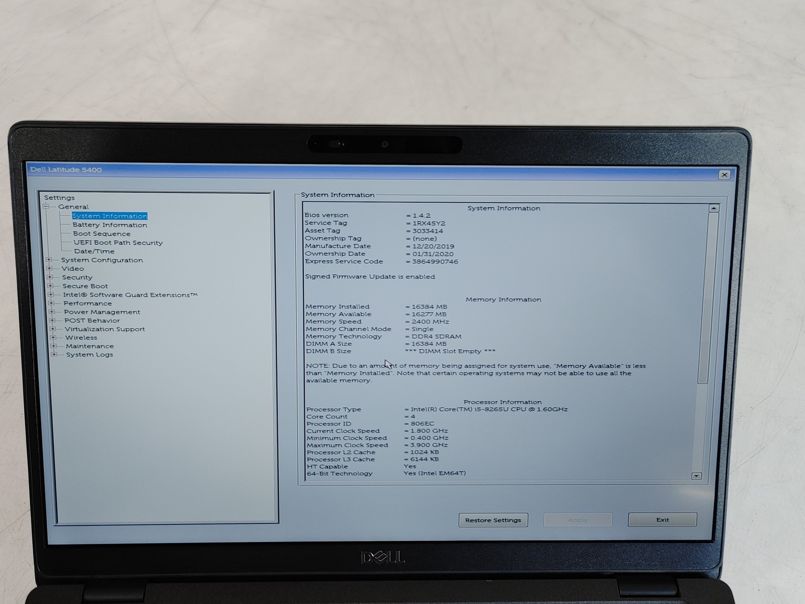This screenshot has width=805, height=604.
Task: Click the Restore Settings button
Action: click(x=493, y=520)
